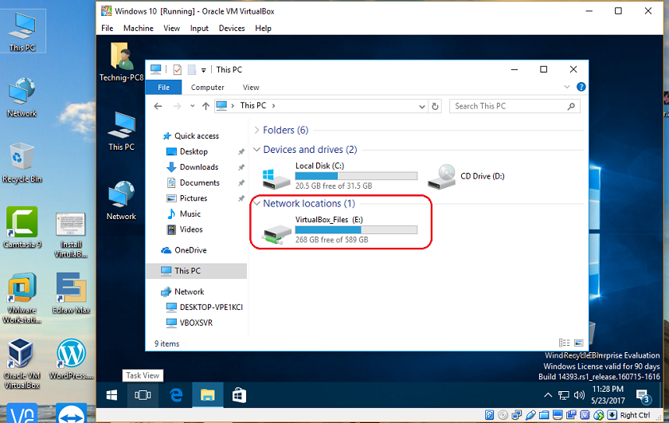
Task: Open Documents in the navigation pane
Action: tap(200, 182)
